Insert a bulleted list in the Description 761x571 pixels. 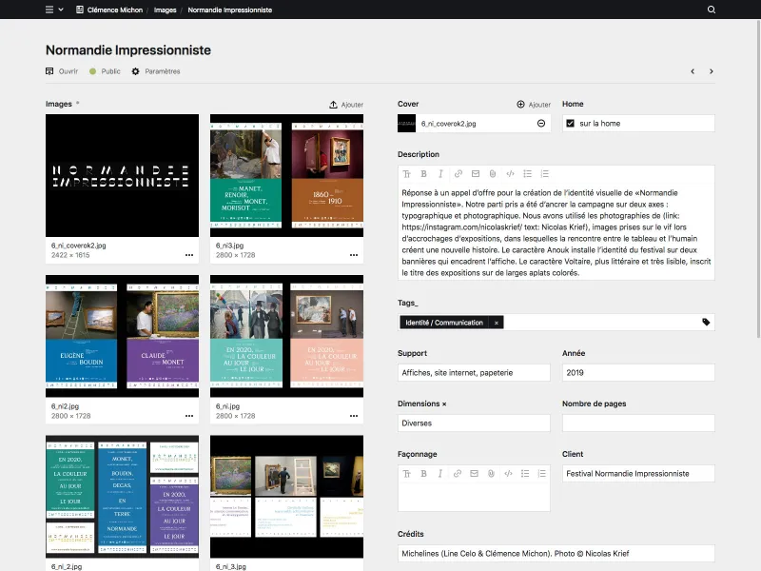525,174
